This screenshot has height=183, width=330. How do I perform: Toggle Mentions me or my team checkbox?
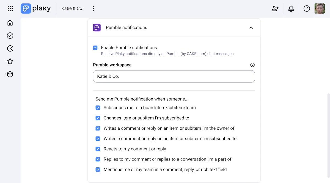click(98, 170)
